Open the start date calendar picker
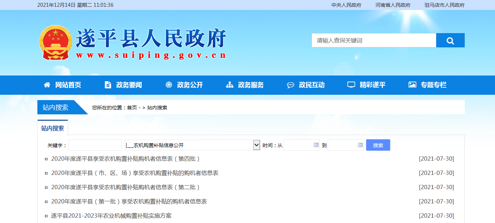This screenshot has height=223, width=495. (316, 145)
